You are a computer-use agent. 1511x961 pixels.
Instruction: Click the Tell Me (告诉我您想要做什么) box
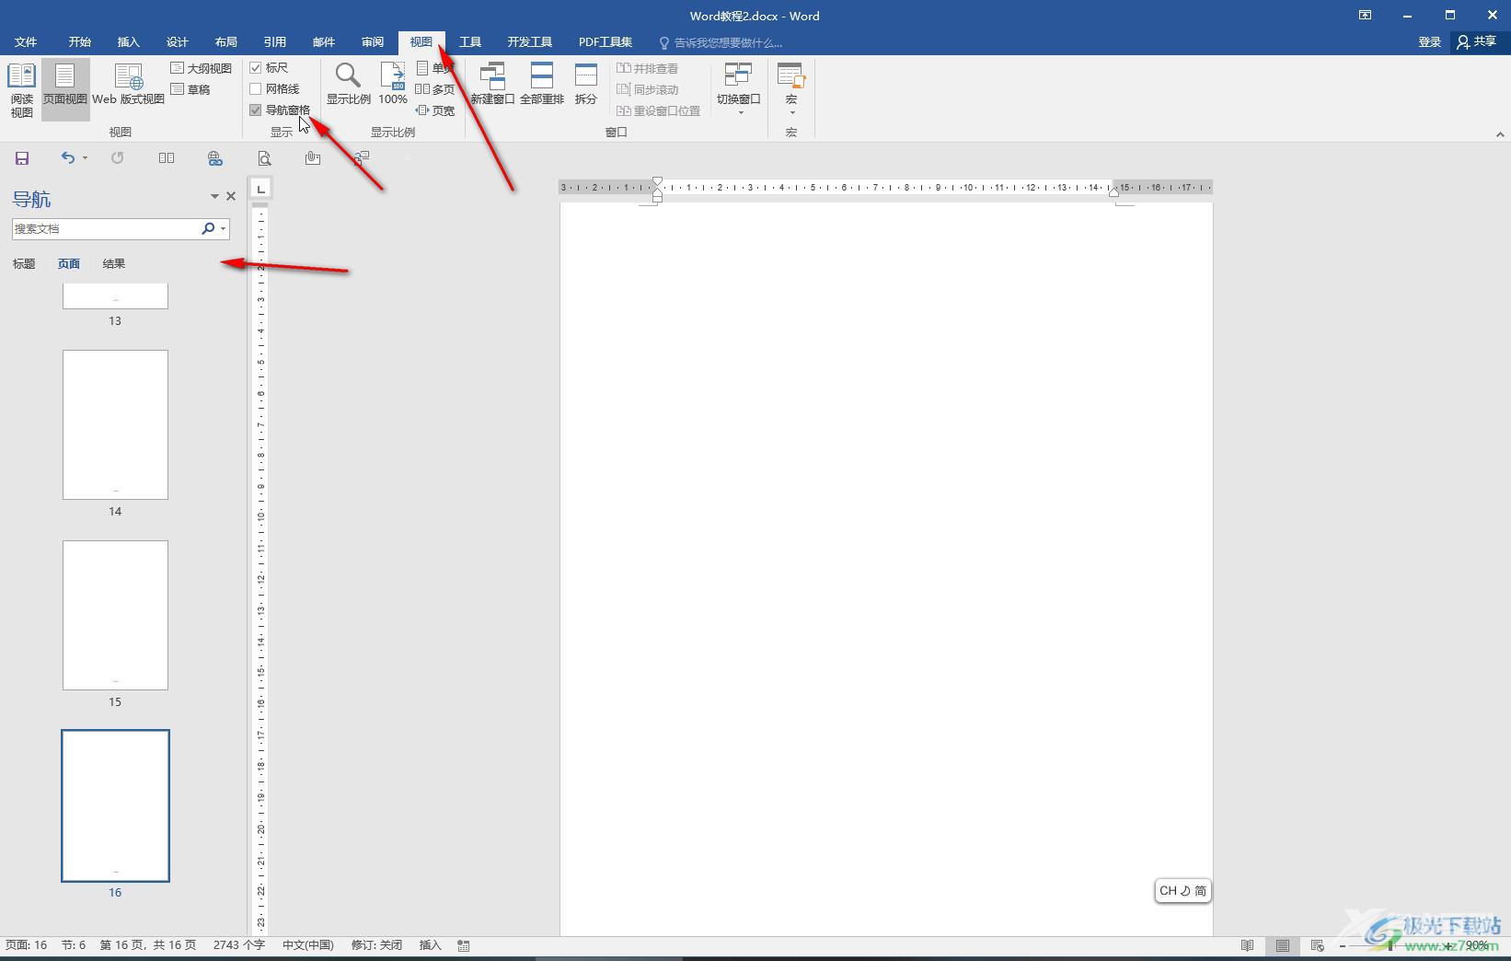pos(728,42)
